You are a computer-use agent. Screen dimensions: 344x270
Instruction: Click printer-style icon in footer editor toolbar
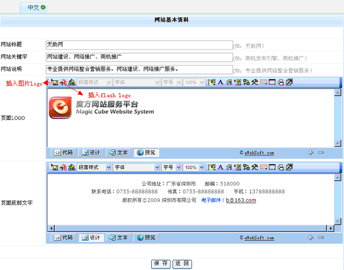coord(281,167)
